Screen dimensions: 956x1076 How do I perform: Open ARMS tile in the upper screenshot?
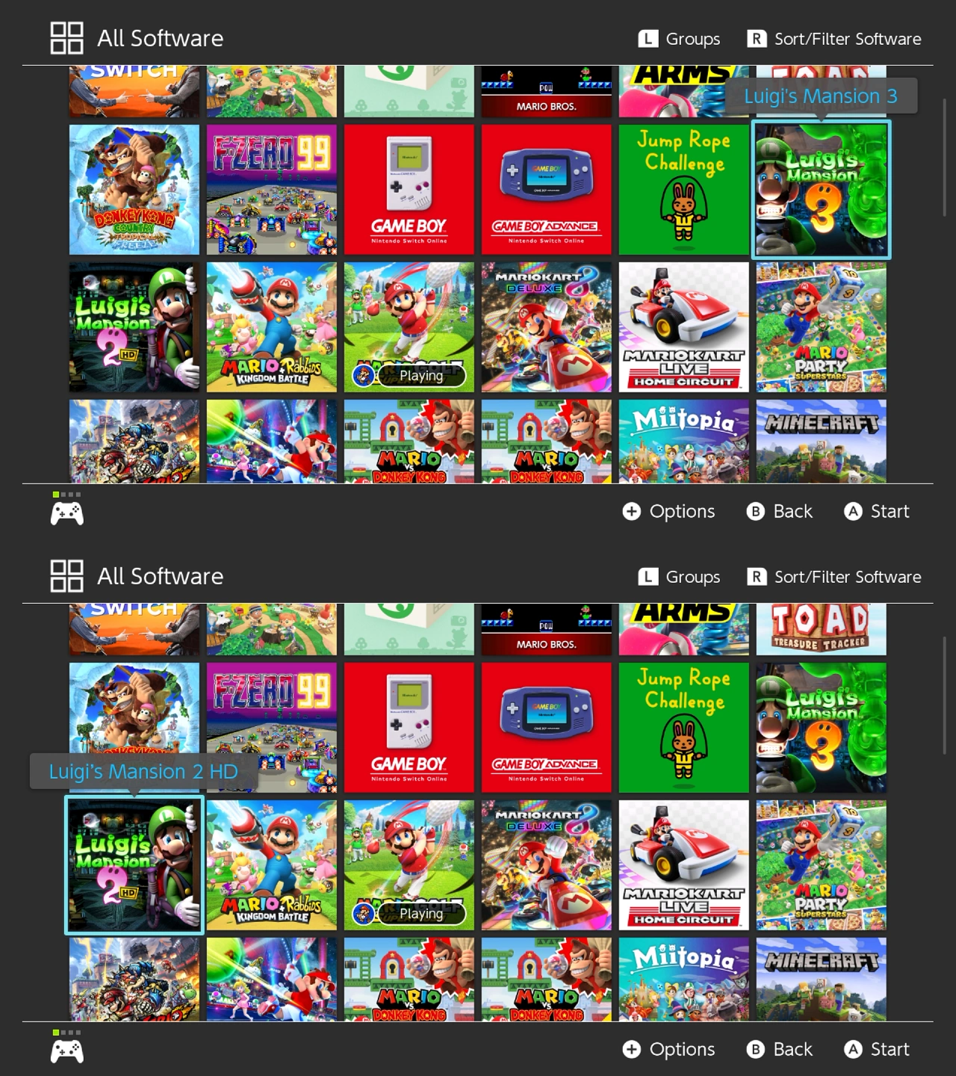point(684,92)
